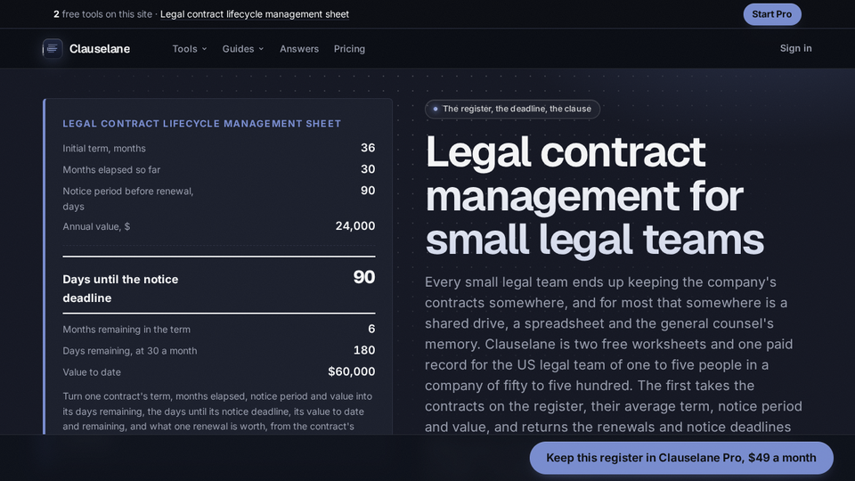855x481 pixels.
Task: Click the pill 'The register, the deadline, the clause'
Action: pyautogui.click(x=513, y=109)
